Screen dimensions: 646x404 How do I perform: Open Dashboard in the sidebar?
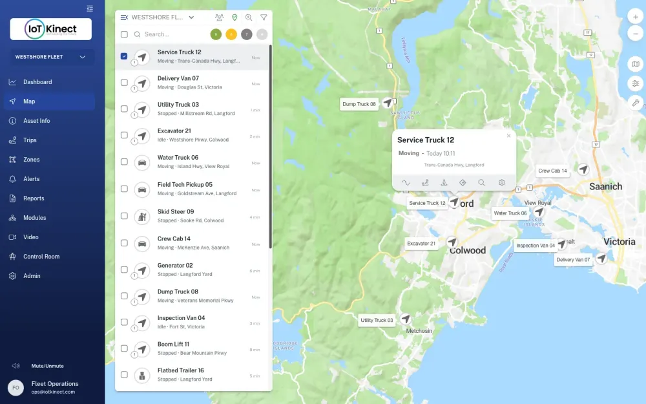50,82
